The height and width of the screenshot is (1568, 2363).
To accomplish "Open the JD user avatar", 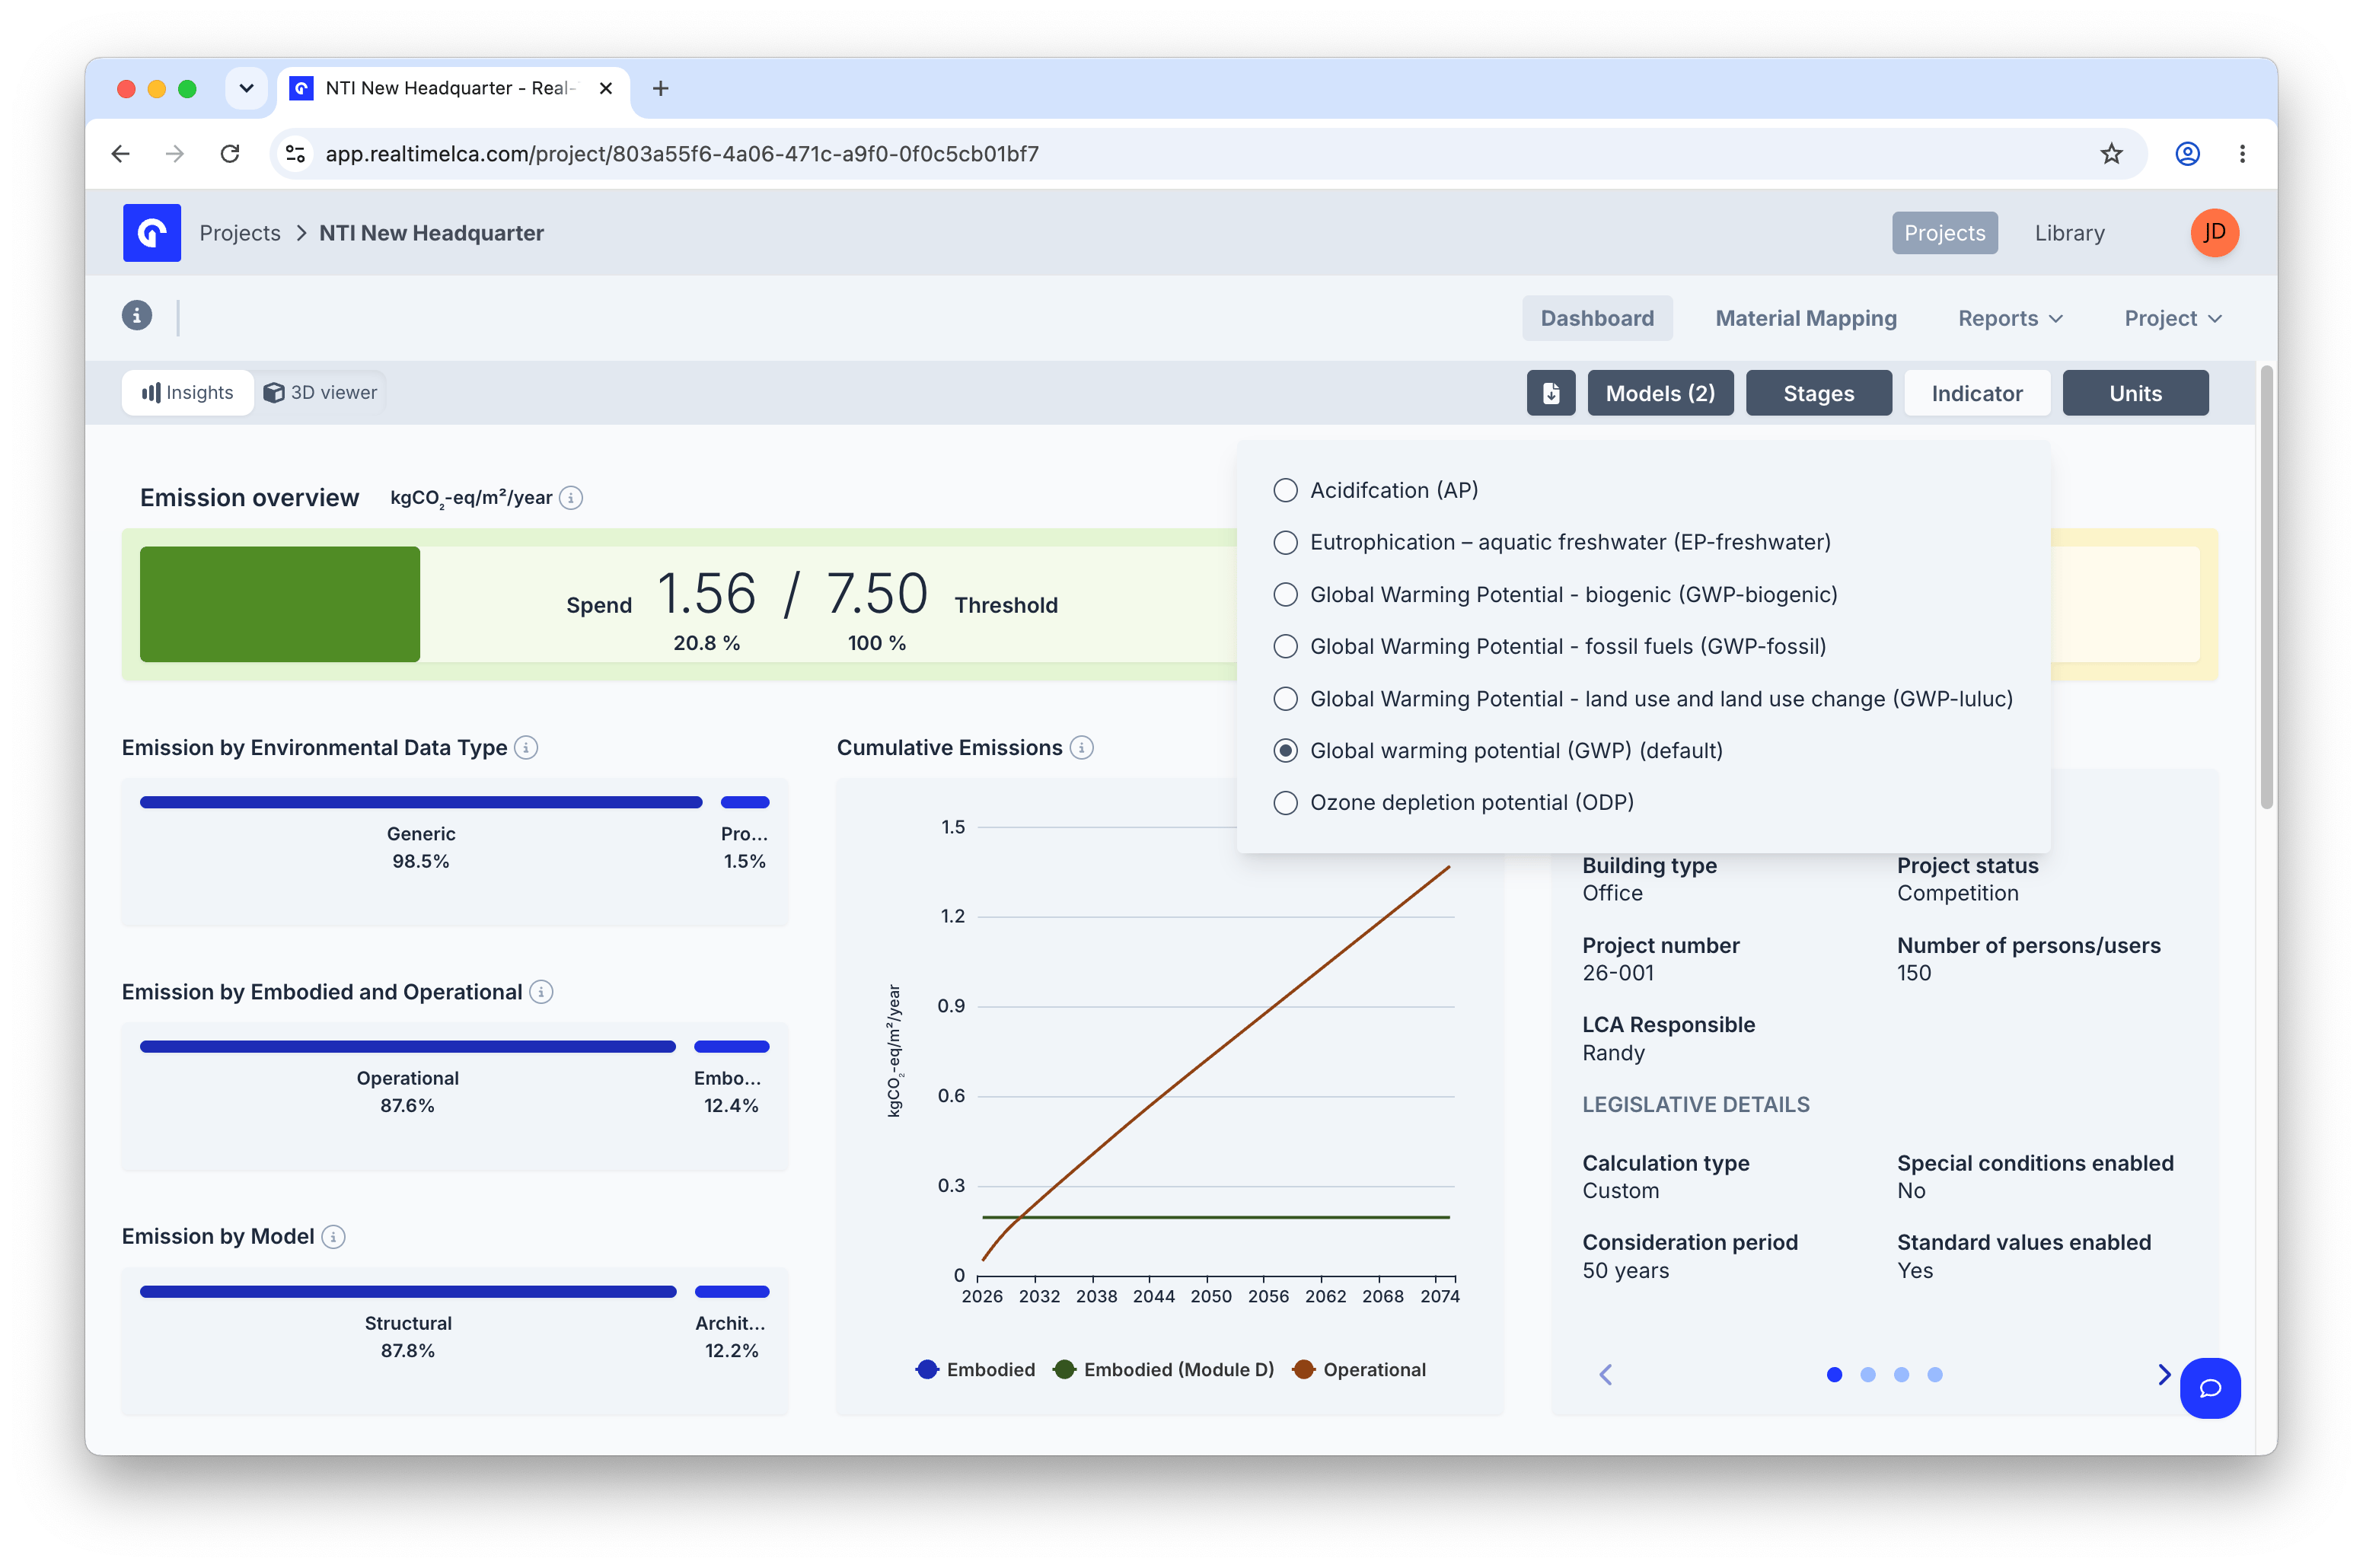I will click(2214, 233).
